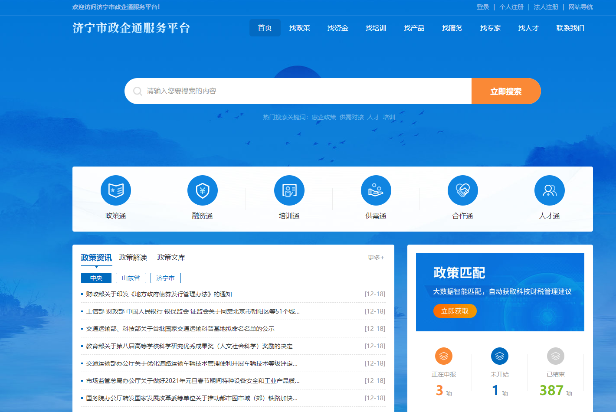The width and height of the screenshot is (616, 412).
Task: Click the 立即获取 button in 政策匹配 banner
Action: click(455, 311)
